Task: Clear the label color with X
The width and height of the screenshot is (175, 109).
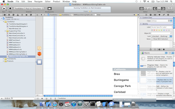Action: point(152,30)
